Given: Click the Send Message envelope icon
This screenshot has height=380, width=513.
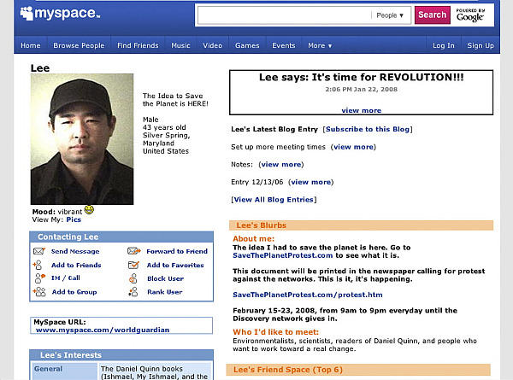Looking at the screenshot, I should point(38,252).
